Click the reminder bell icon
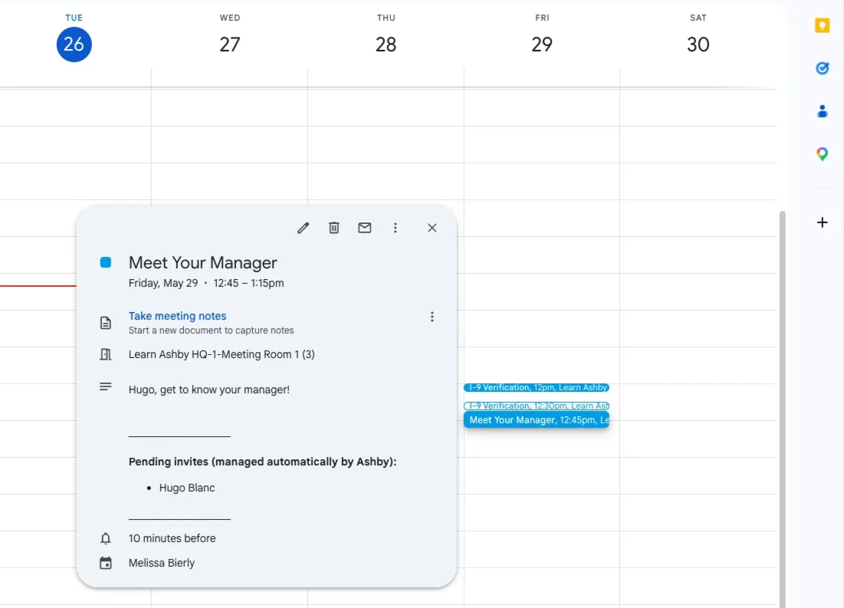Image resolution: width=844 pixels, height=608 pixels. coord(106,538)
